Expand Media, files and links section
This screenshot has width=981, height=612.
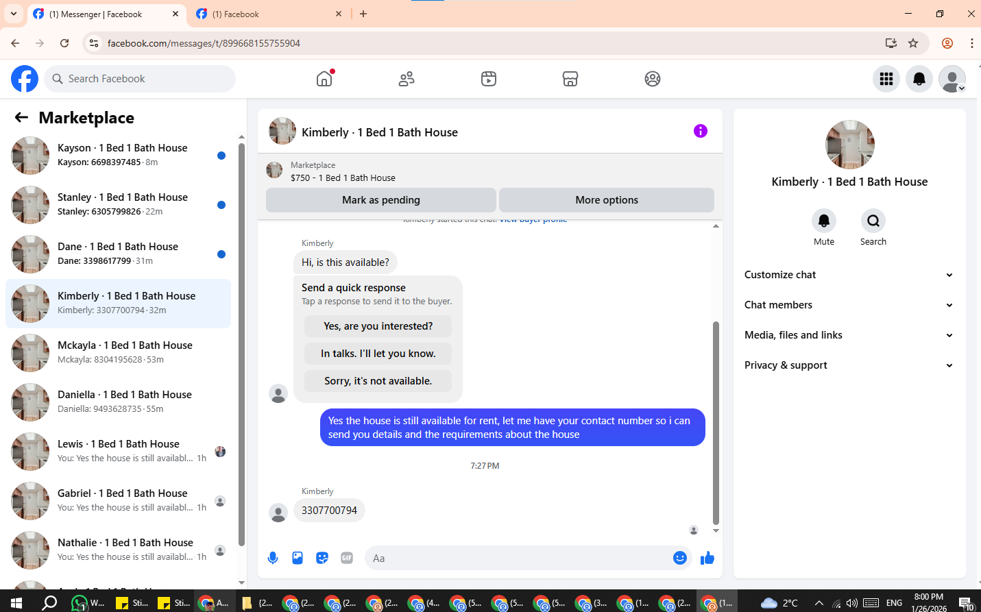[x=849, y=335]
